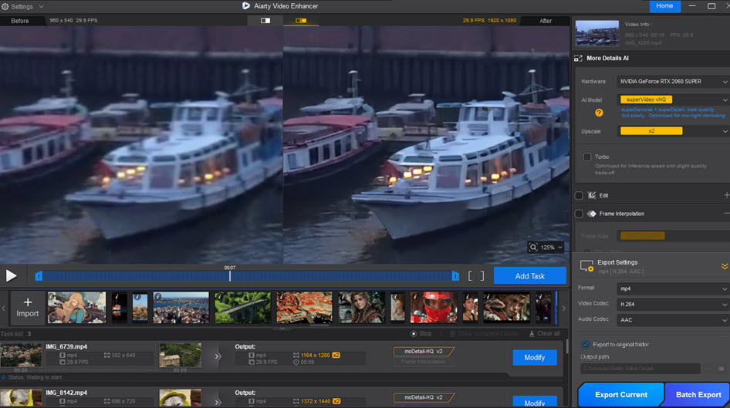Image resolution: width=730 pixels, height=408 pixels.
Task: Open the preview zoom magnifier control
Action: 533,248
